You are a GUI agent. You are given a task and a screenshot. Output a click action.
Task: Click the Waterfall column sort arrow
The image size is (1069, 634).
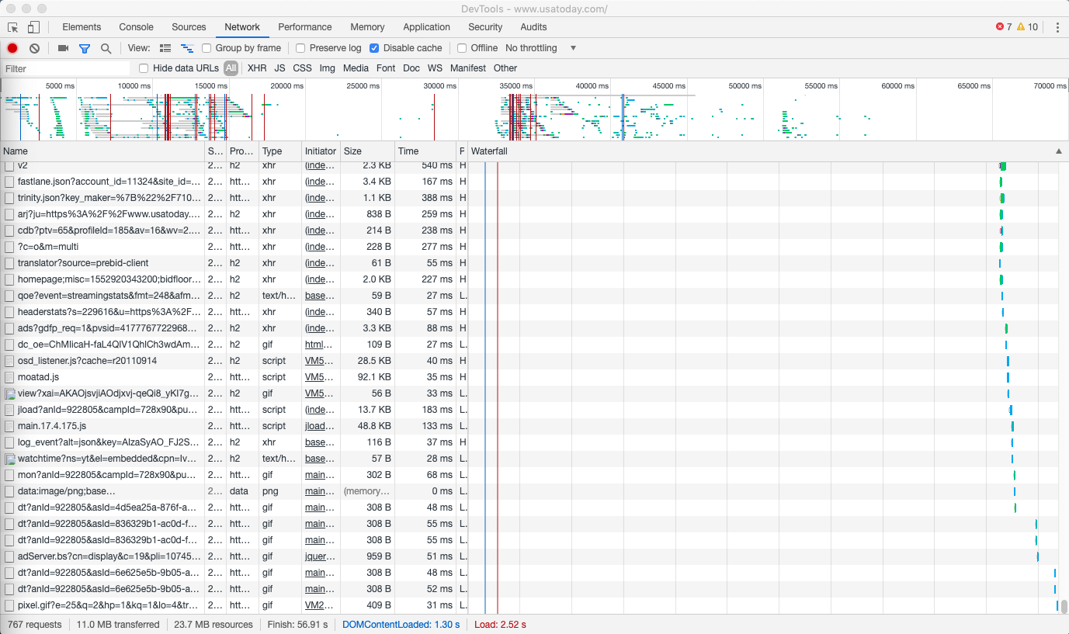click(x=1058, y=151)
